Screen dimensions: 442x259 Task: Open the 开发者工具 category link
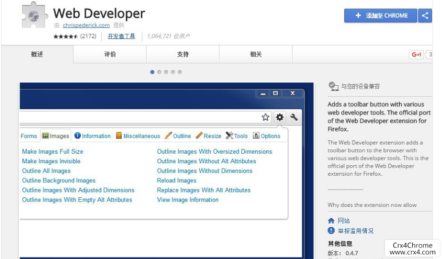click(122, 36)
